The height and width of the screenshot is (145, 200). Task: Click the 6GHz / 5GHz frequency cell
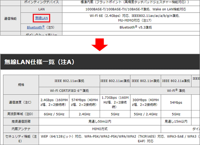54,114
